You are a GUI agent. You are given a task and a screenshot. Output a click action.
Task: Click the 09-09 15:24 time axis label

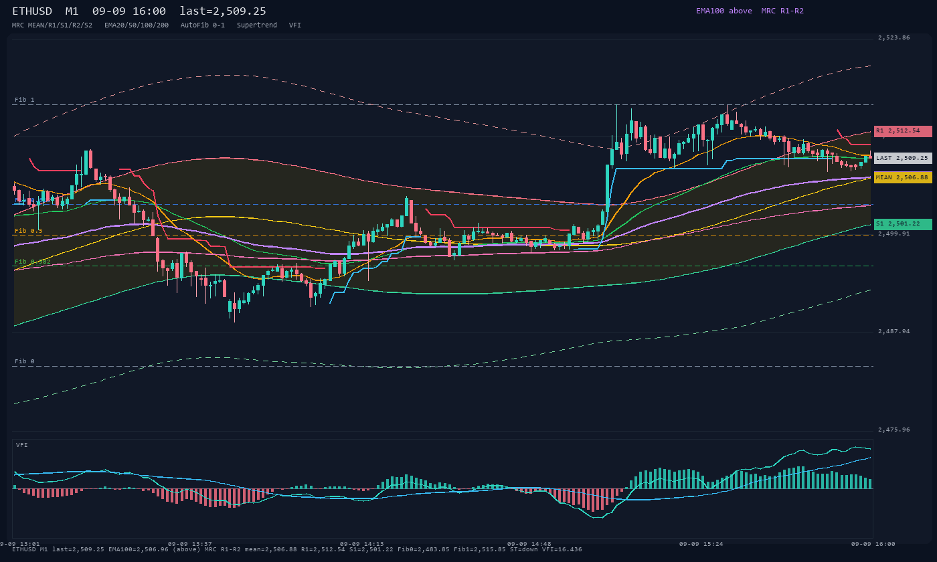pyautogui.click(x=701, y=544)
